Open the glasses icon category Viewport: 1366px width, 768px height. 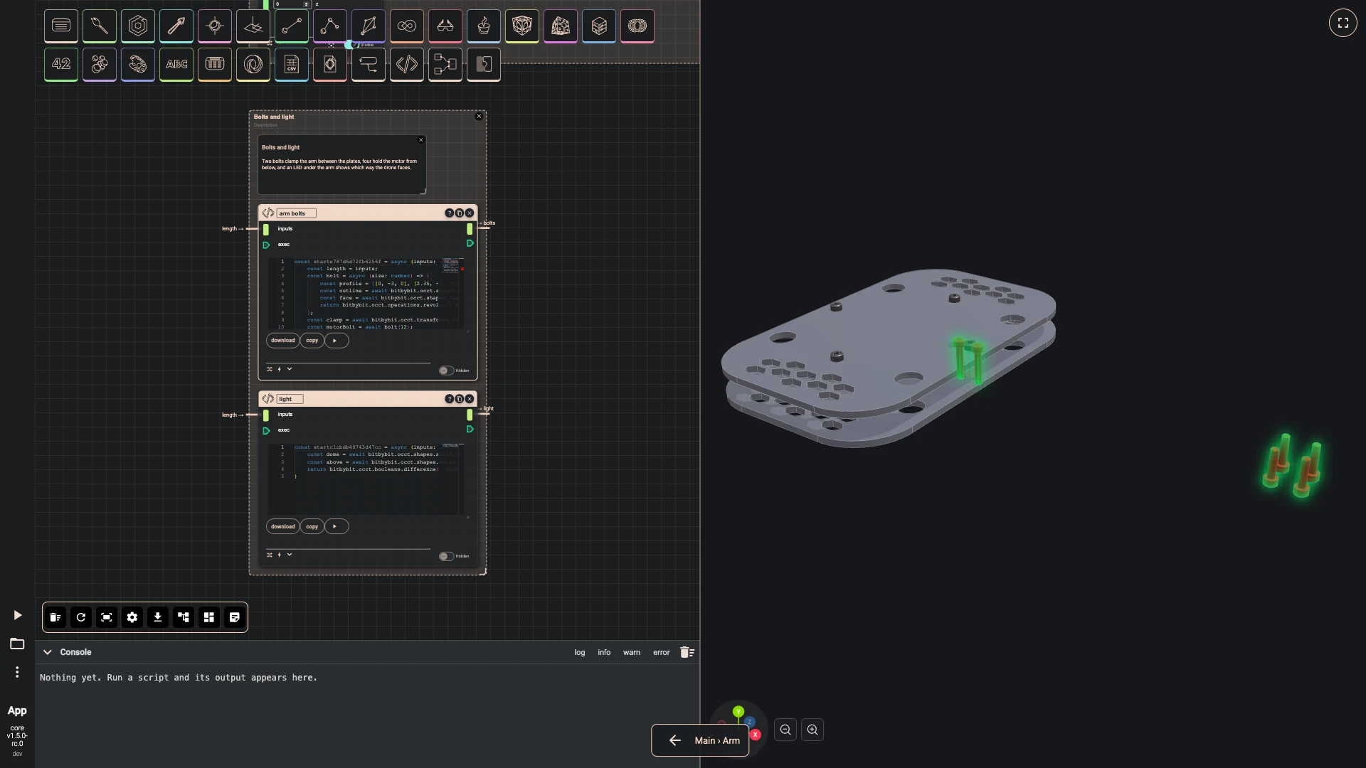[x=445, y=26]
